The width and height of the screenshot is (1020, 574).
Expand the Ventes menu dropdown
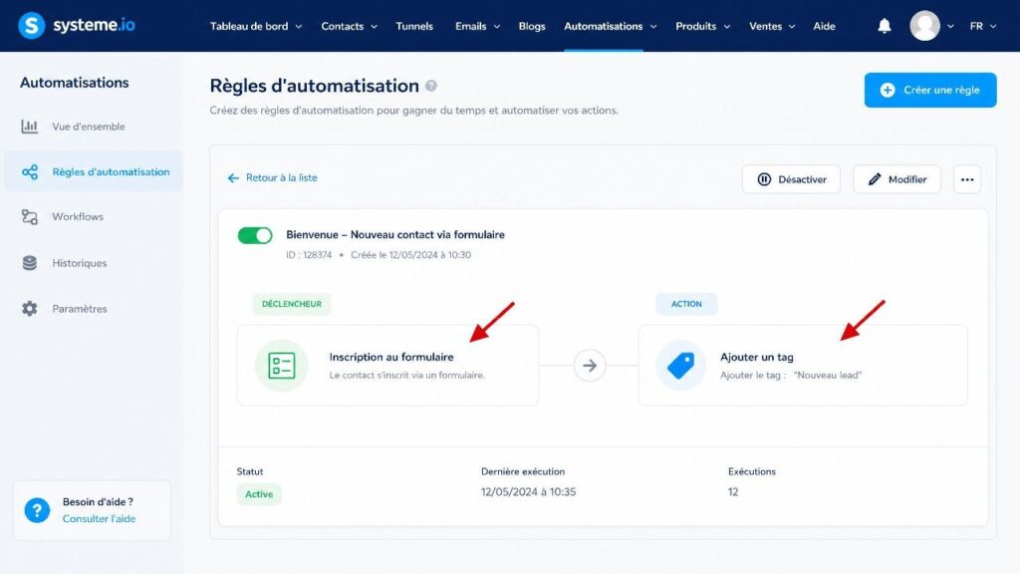pyautogui.click(x=792, y=27)
